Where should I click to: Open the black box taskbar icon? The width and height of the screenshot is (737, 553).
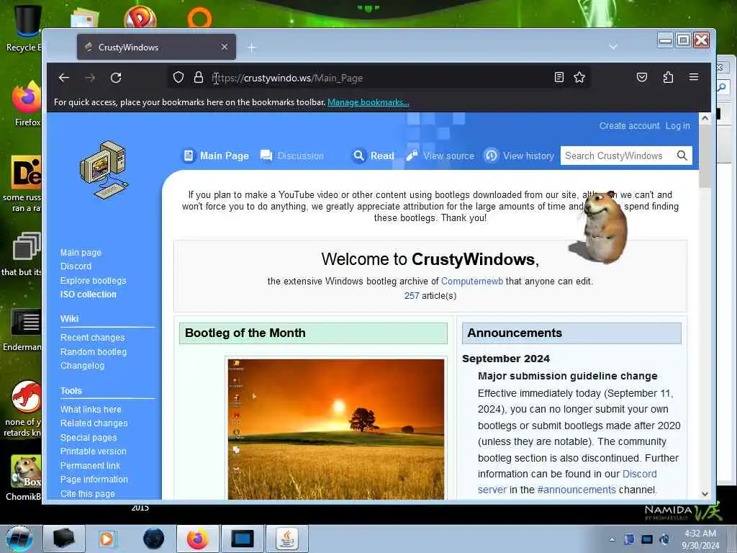click(63, 539)
